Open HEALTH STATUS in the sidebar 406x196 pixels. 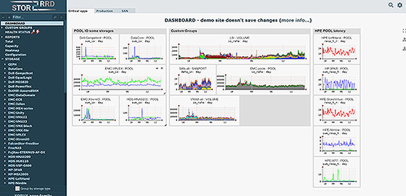[17, 32]
